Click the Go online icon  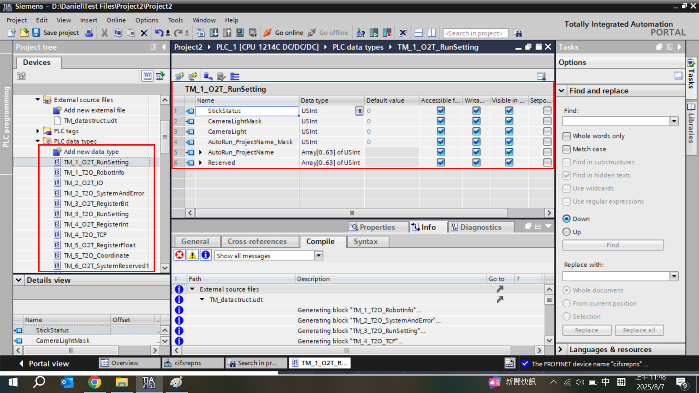coord(268,32)
